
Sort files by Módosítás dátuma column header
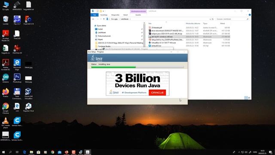[193, 23]
